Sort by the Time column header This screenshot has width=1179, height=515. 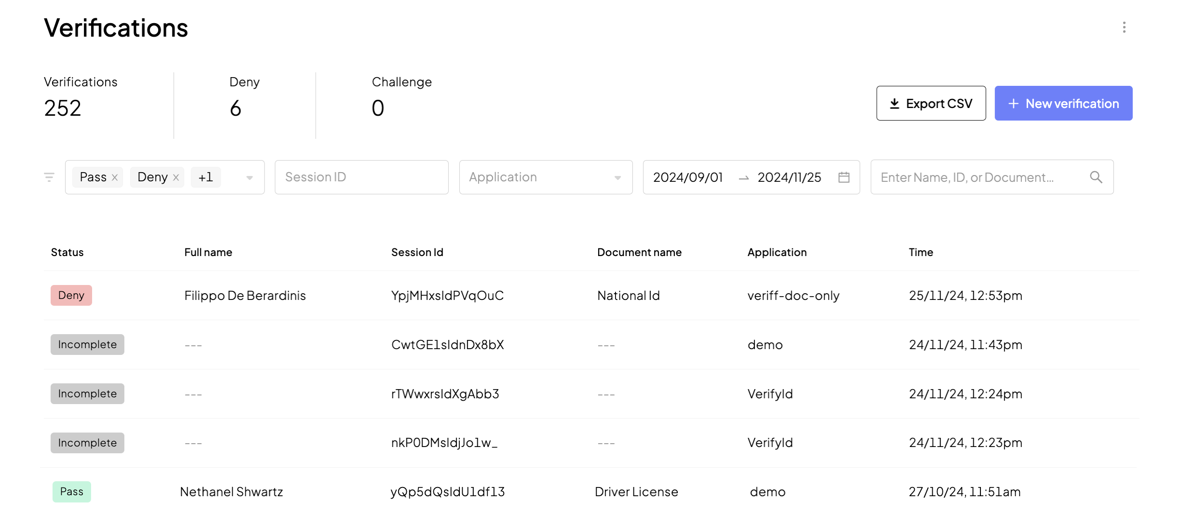[x=921, y=252]
